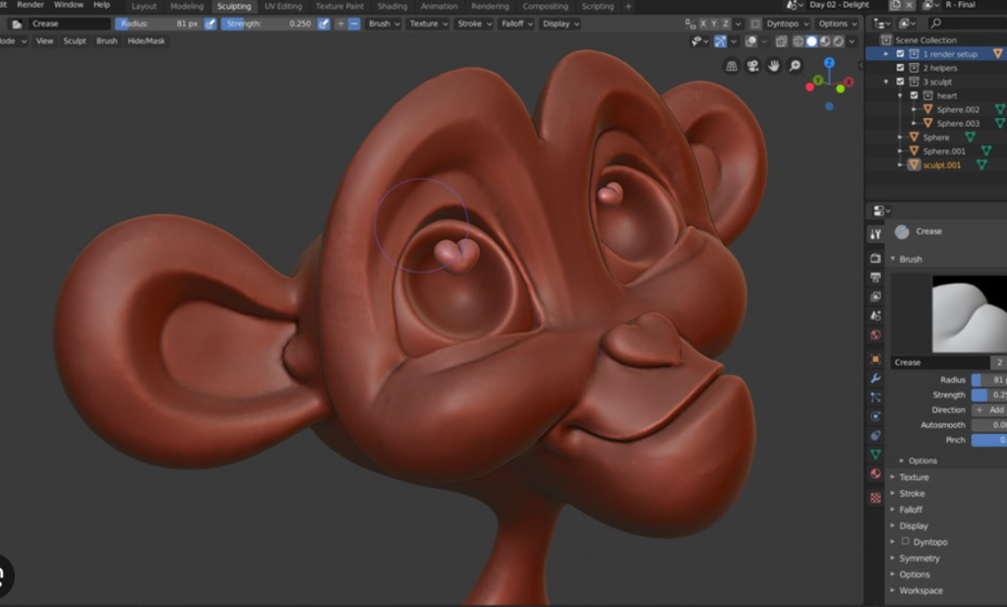Open the Object Data green triangle tab
1007x607 pixels.
[875, 455]
